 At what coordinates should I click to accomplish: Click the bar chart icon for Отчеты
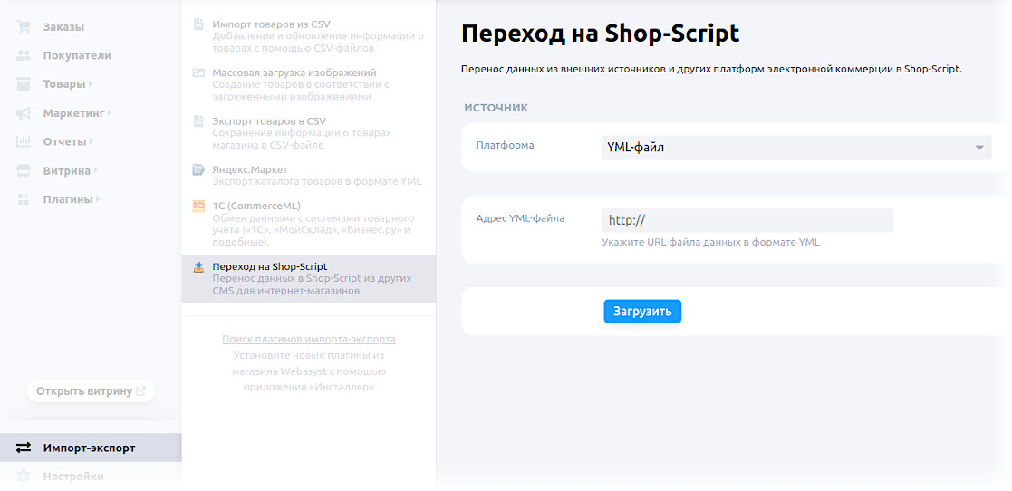pyautogui.click(x=24, y=142)
